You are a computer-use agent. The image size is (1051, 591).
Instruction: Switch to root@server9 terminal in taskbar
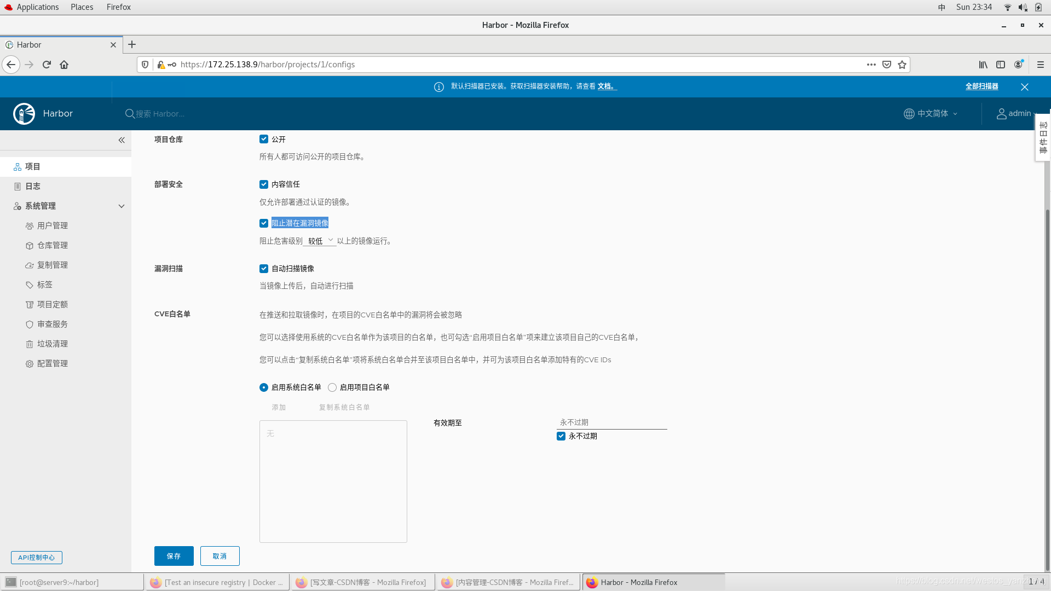pos(72,582)
